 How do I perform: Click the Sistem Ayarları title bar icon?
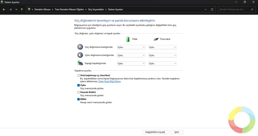click(x=2, y=2)
